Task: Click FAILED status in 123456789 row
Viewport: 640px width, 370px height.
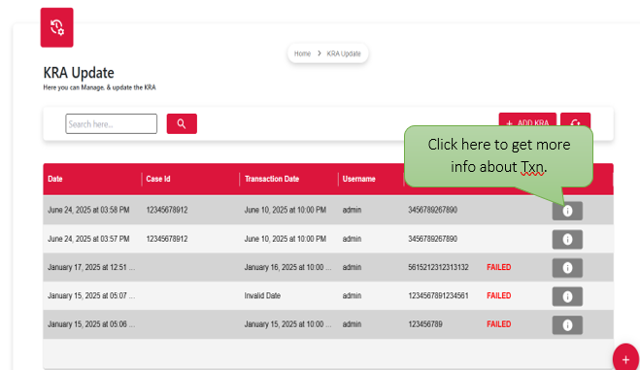Action: pyautogui.click(x=499, y=324)
